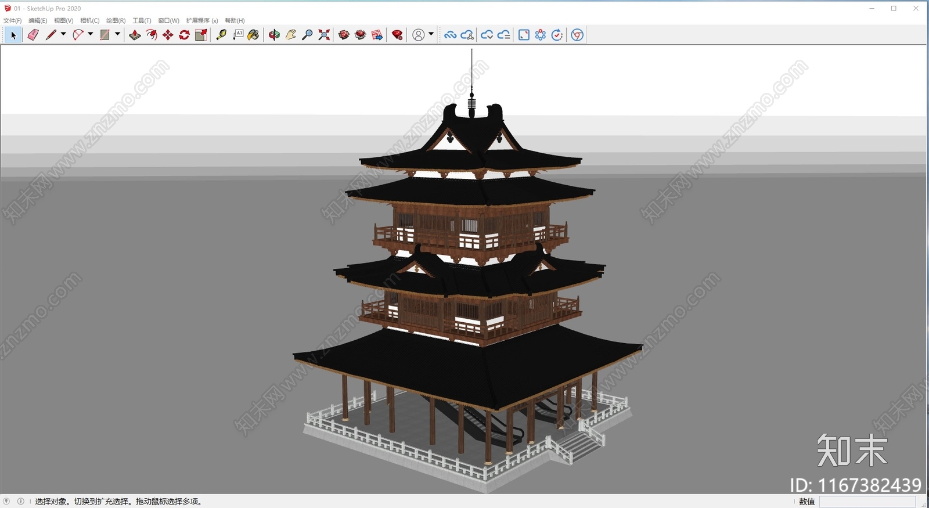Expand the Arc tool dropdown arrow

[x=91, y=34]
